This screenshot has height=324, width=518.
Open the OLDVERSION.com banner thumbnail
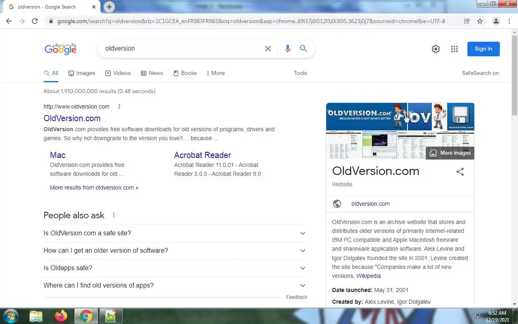pos(366,117)
